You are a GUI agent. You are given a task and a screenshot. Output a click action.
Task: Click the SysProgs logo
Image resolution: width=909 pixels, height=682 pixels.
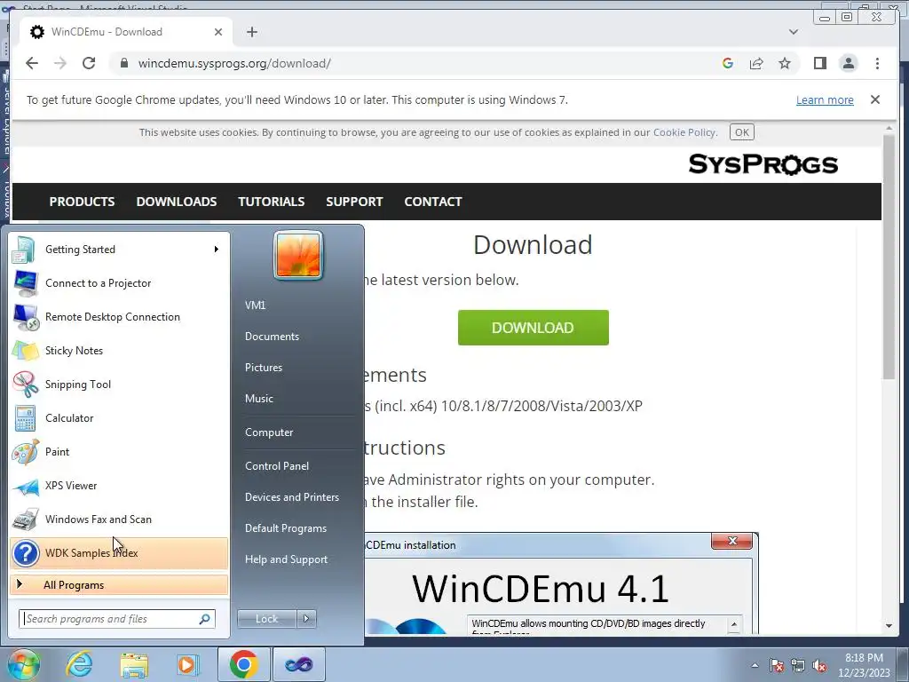[x=763, y=164]
